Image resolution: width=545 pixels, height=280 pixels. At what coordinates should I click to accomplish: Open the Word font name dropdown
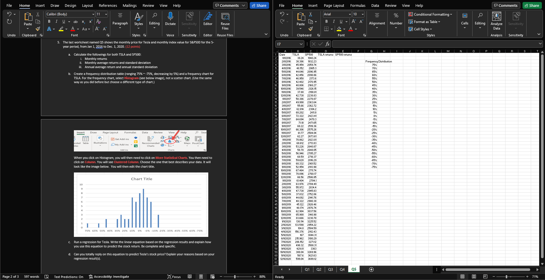point(93,14)
